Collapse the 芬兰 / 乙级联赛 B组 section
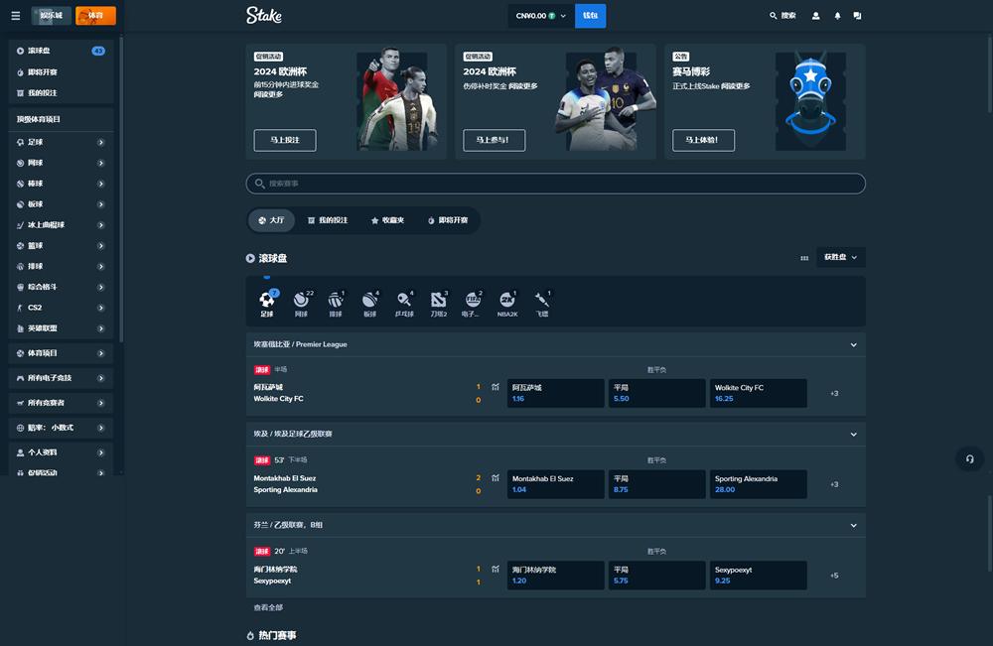 point(853,525)
